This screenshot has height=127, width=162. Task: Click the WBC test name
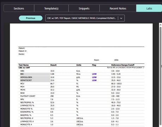click(23, 71)
